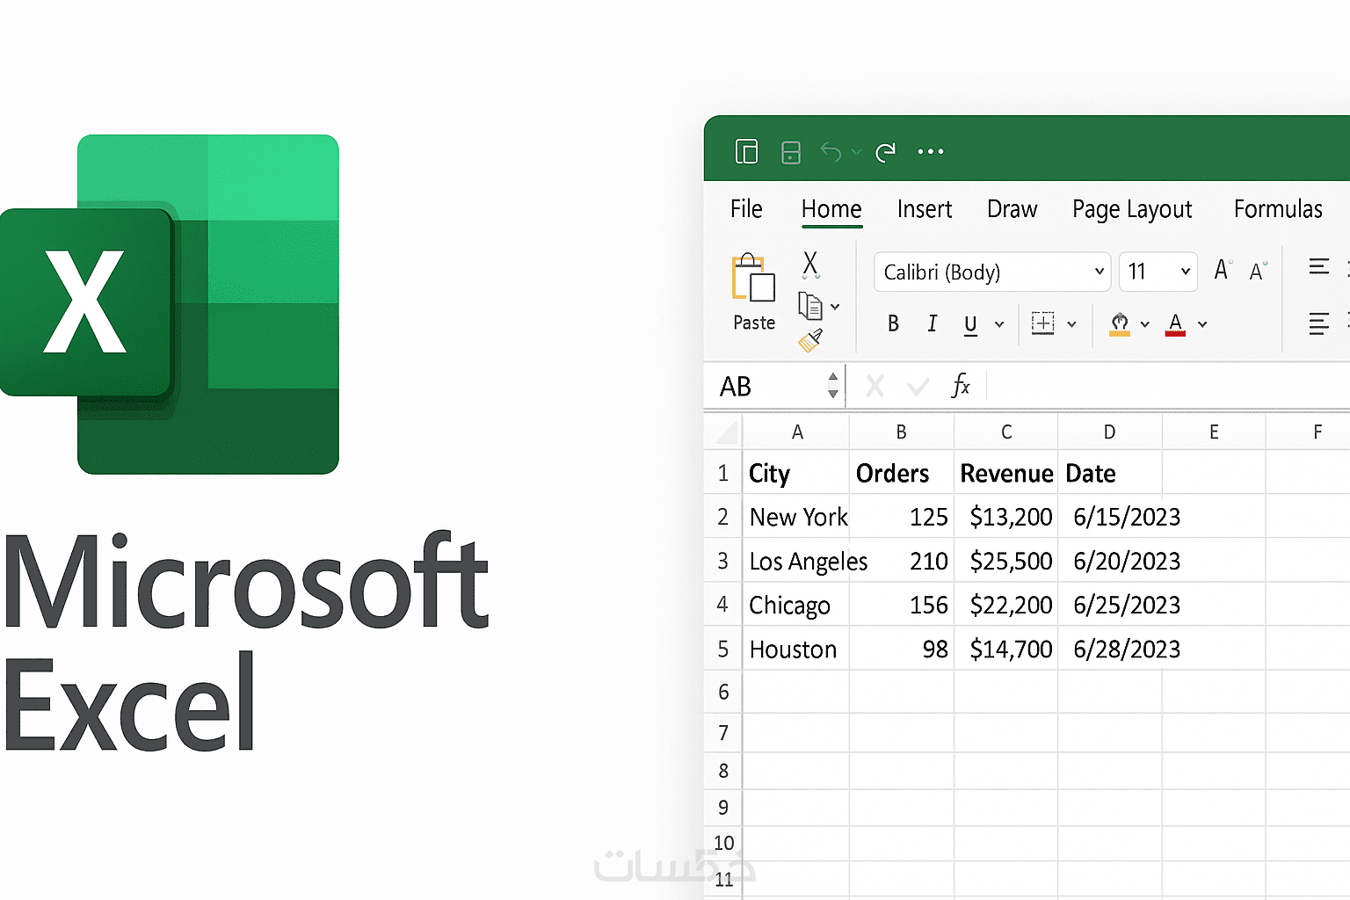
Task: Select the $25,500 revenue cell
Action: point(1006,561)
